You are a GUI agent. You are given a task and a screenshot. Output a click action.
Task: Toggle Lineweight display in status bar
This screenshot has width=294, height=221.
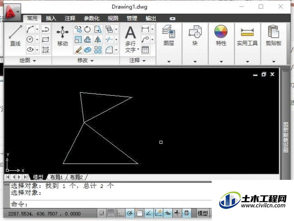click(x=177, y=213)
